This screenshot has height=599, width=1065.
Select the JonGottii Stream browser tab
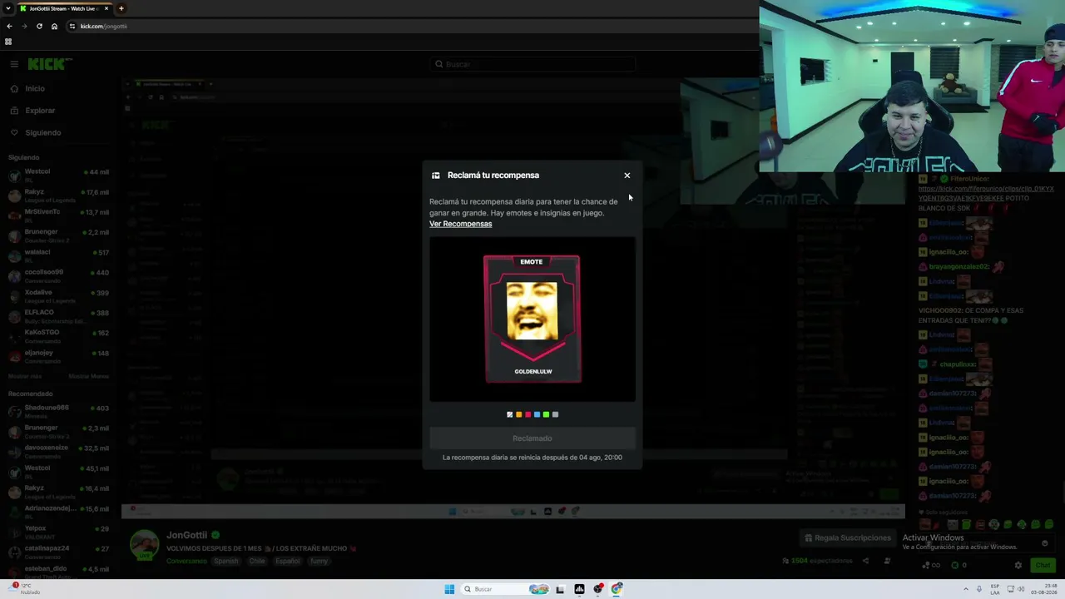65,8
